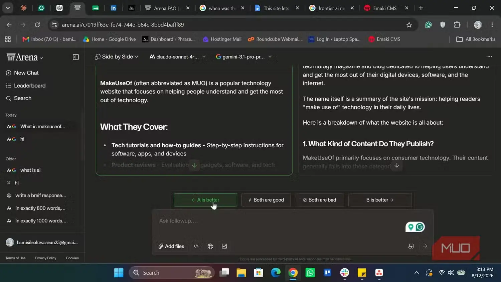
Task: Open Chrome profile avatar
Action: point(478,25)
